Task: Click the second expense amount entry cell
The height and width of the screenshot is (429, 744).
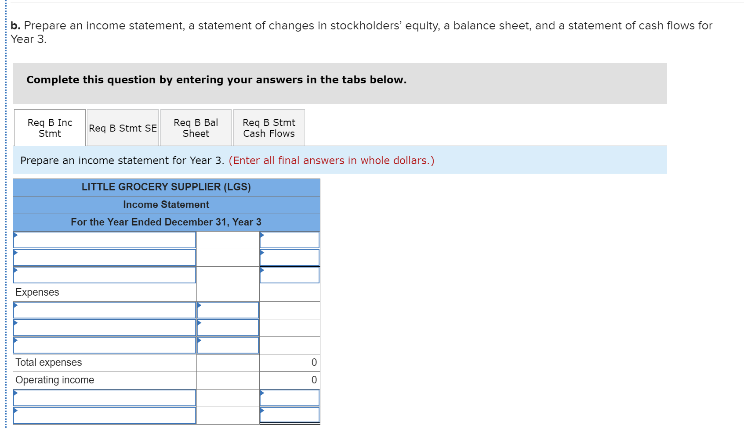Action: [x=227, y=328]
